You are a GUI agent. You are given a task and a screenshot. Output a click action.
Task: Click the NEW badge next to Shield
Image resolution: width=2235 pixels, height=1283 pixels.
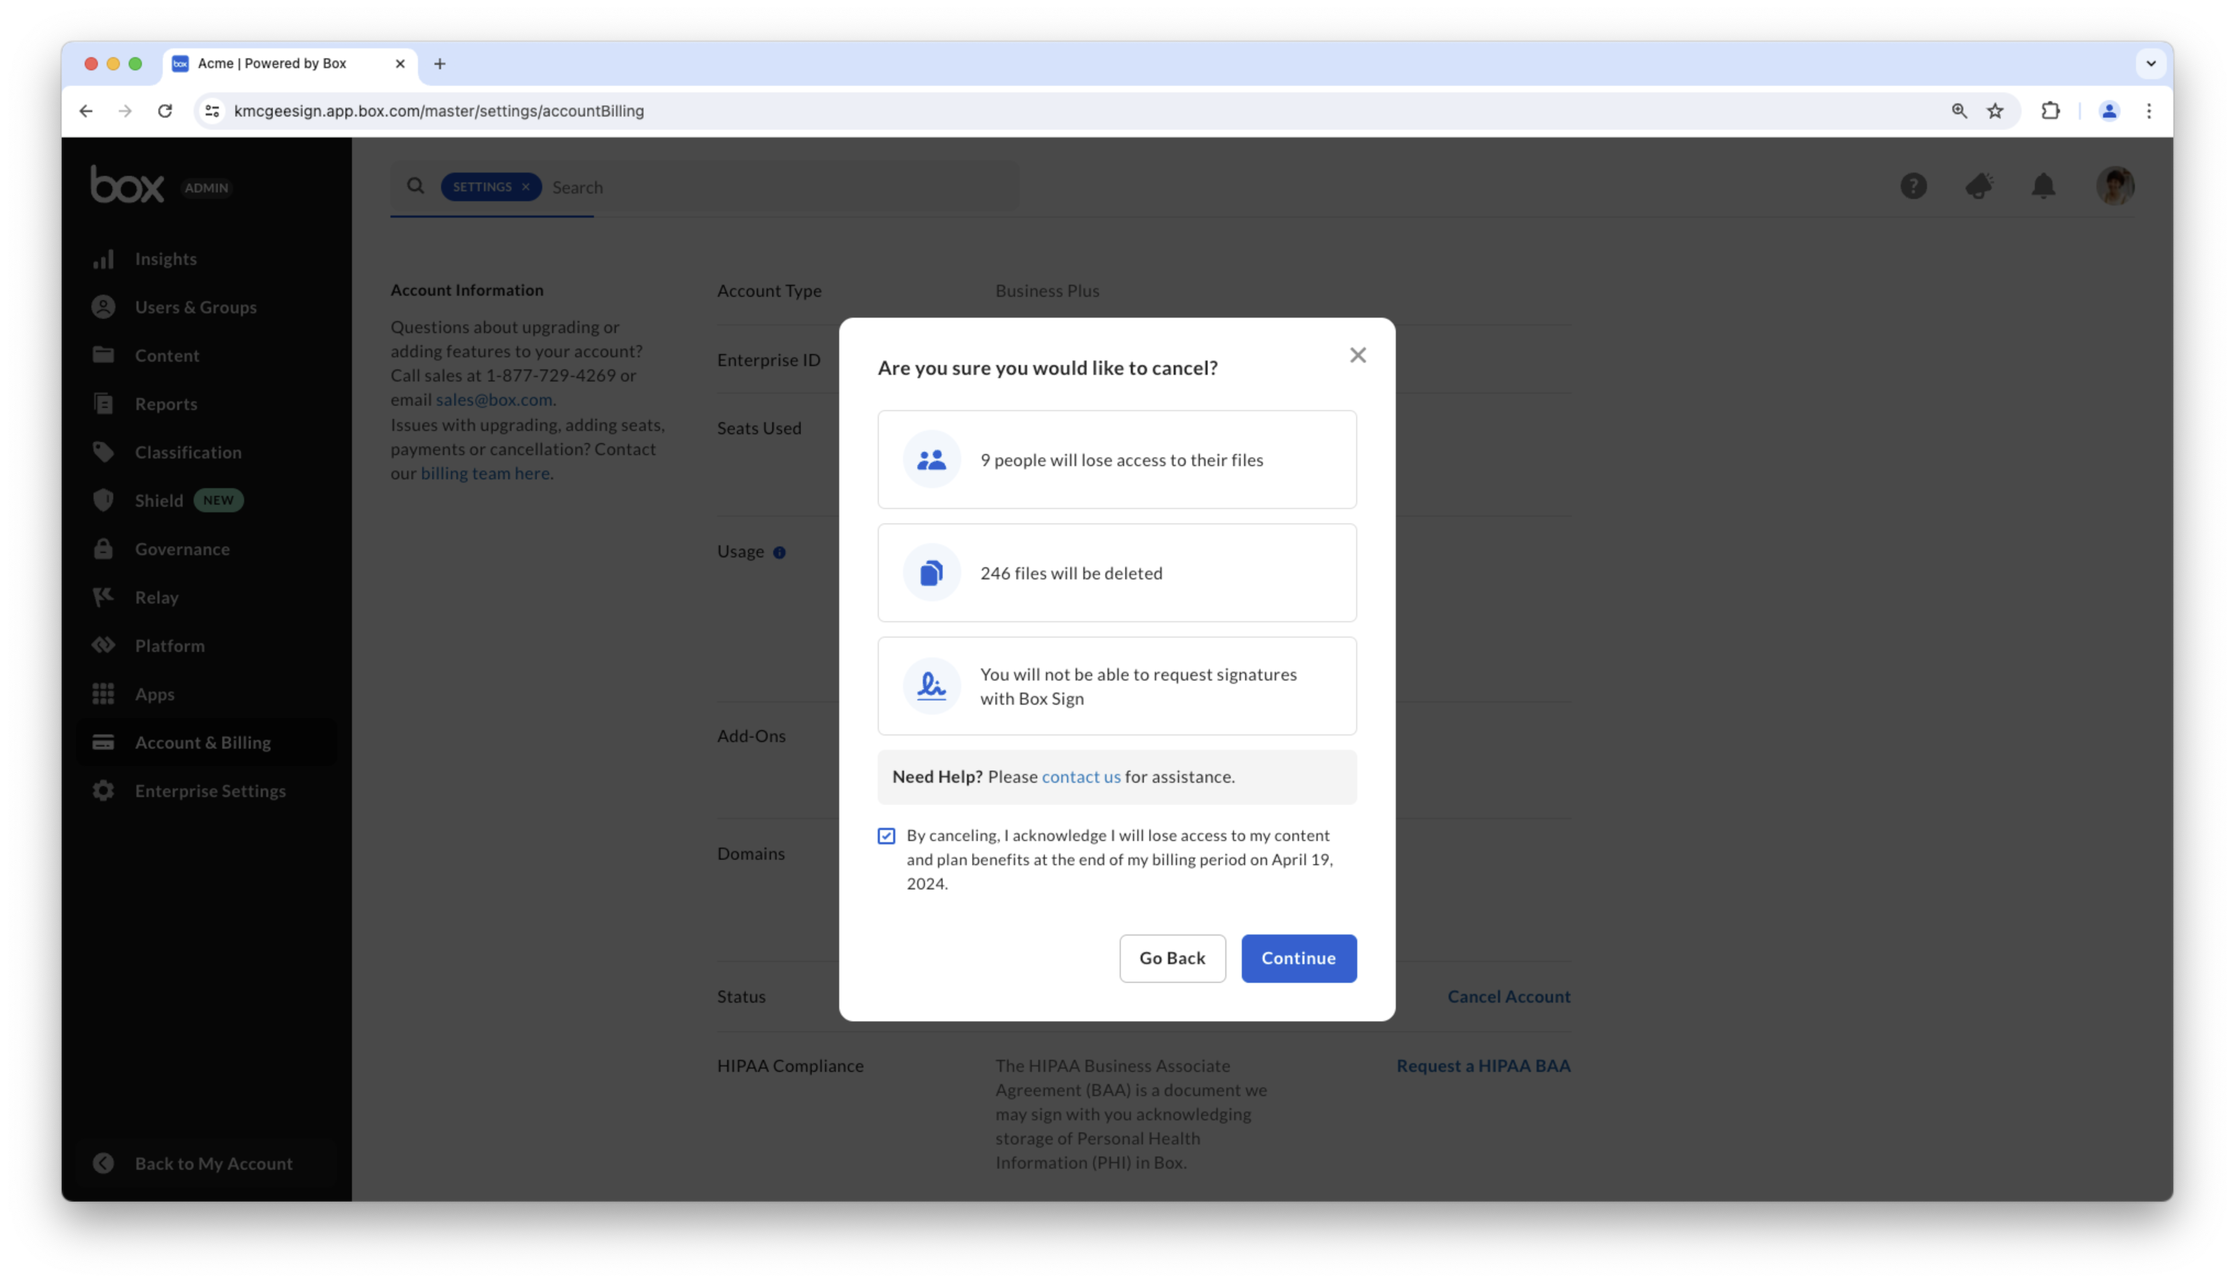coord(218,501)
